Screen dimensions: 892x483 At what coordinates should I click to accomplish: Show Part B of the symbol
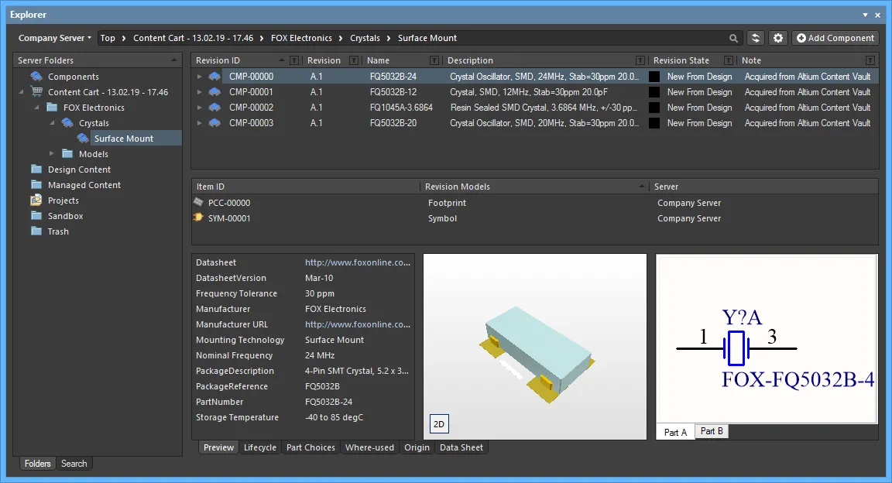coord(711,431)
